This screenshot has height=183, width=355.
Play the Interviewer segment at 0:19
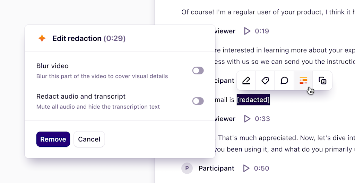[x=247, y=31]
